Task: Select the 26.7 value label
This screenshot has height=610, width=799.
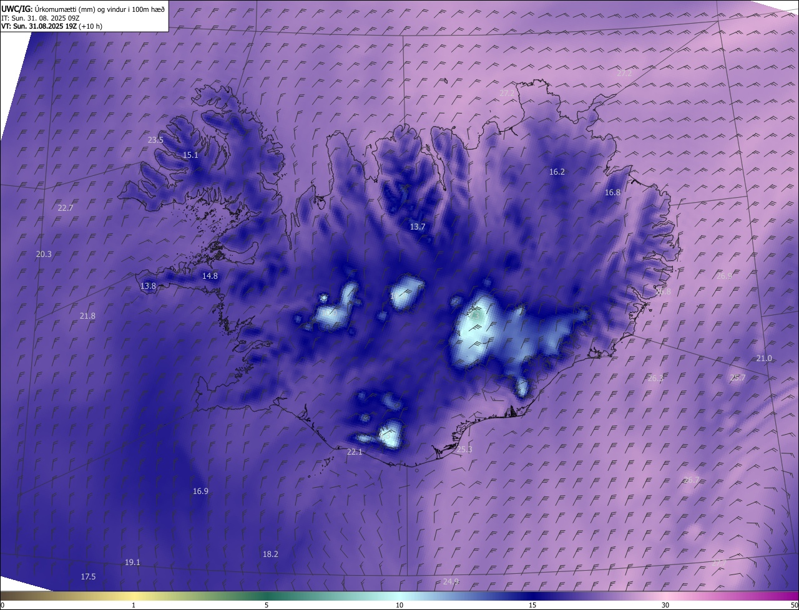Action: (691, 480)
